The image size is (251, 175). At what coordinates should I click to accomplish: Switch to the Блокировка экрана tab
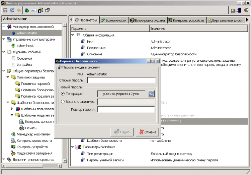(148, 20)
